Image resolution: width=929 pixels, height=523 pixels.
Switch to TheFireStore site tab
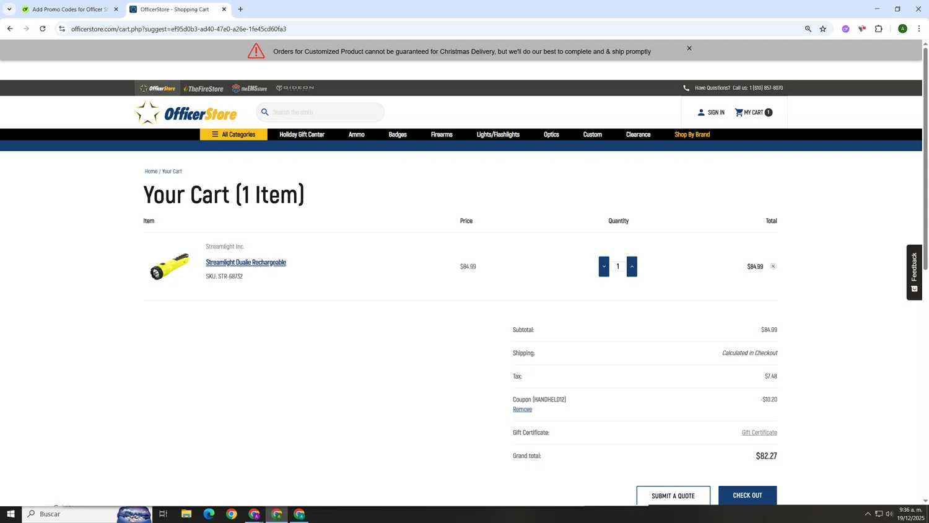(203, 88)
